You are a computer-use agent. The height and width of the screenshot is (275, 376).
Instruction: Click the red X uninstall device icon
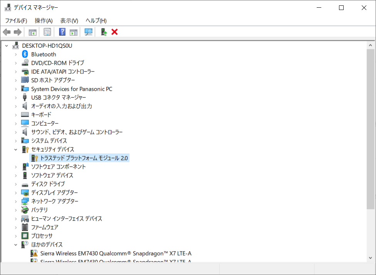click(x=114, y=32)
